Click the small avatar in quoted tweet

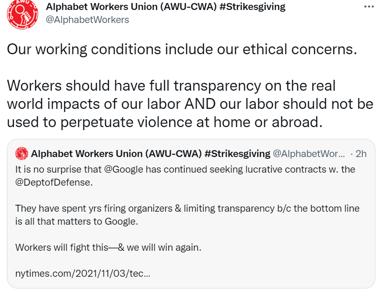[x=22, y=154]
